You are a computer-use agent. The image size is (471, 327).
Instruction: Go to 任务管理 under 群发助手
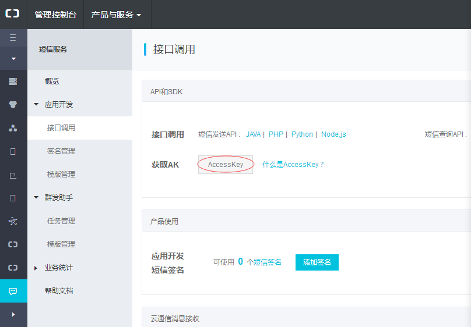click(x=61, y=221)
